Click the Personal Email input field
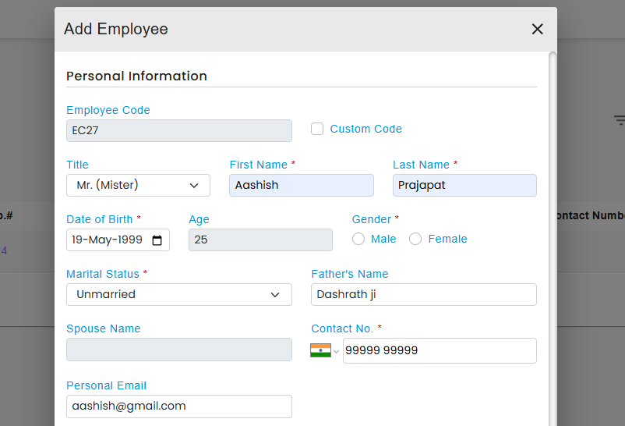Image resolution: width=625 pixels, height=426 pixels. point(178,406)
